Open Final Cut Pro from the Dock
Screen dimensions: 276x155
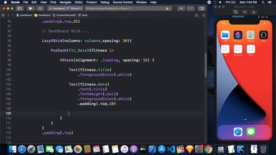pos(180,149)
